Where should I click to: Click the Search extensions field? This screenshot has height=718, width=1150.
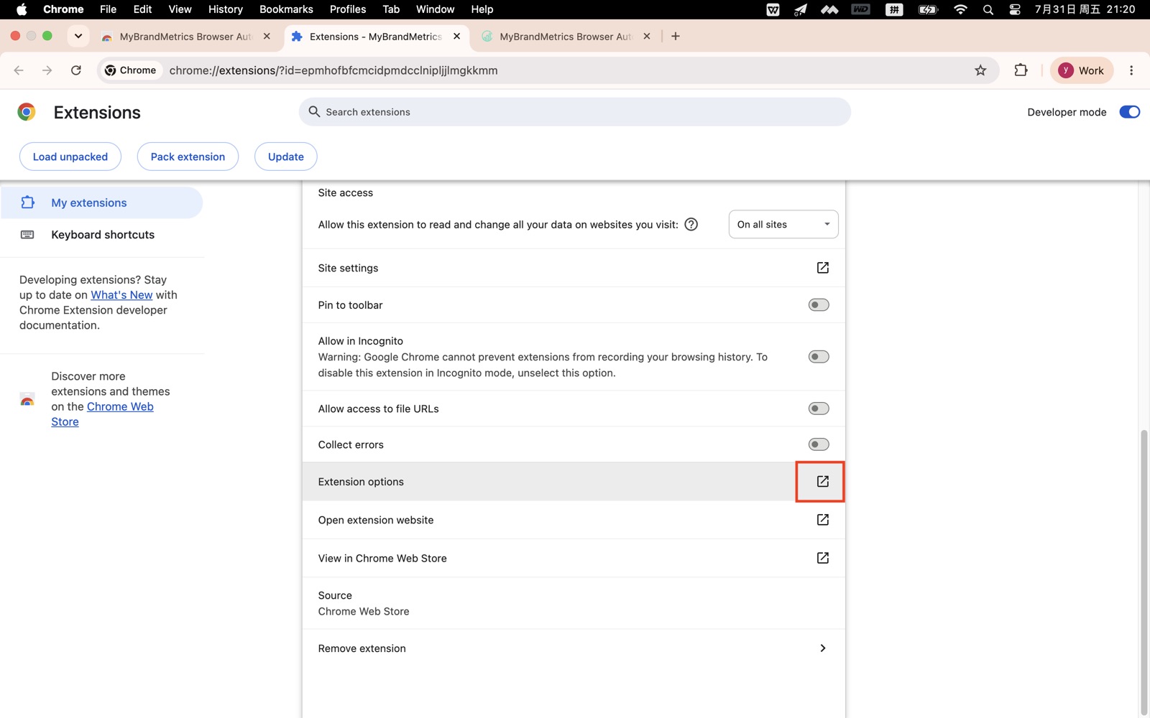575,112
